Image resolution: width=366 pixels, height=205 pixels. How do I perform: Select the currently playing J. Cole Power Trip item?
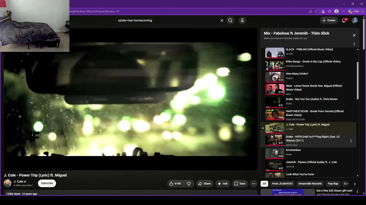coord(309,128)
